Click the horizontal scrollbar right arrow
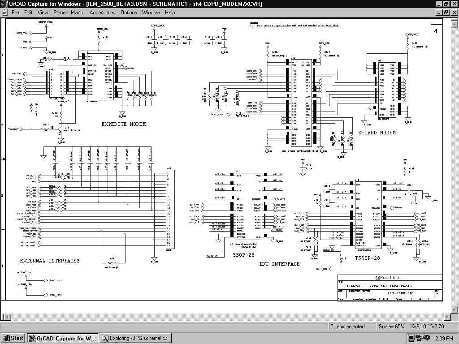Viewport: 459px width, 344px height. 447,317
